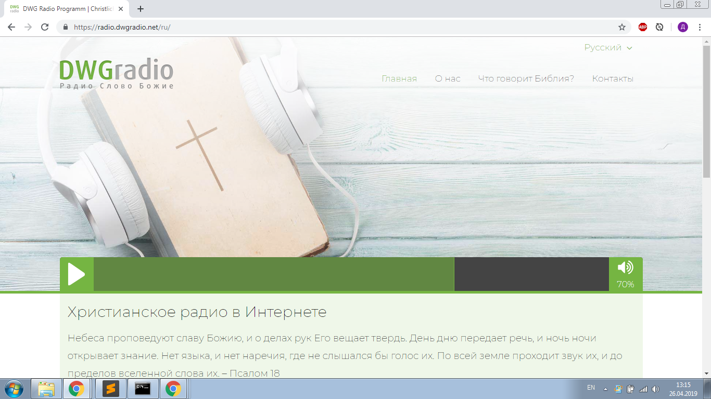
Task: Switch the EN input language indicator
Action: [591, 388]
